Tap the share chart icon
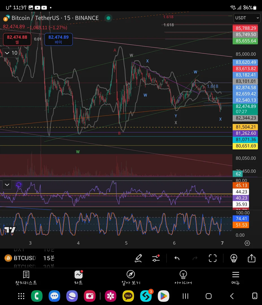Image resolution: width=262 pixels, height=305 pixels. click(252, 258)
